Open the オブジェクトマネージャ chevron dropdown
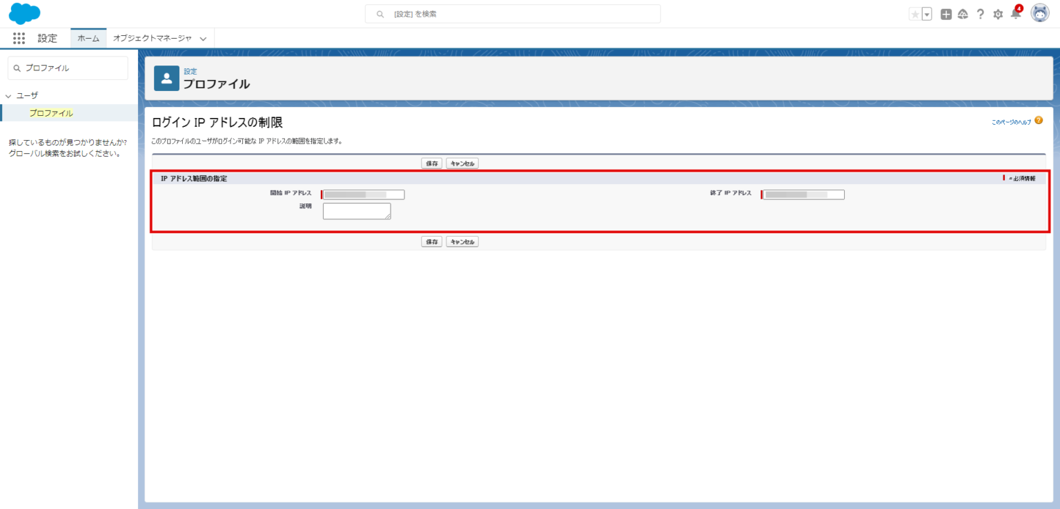This screenshot has width=1060, height=509. (202, 39)
